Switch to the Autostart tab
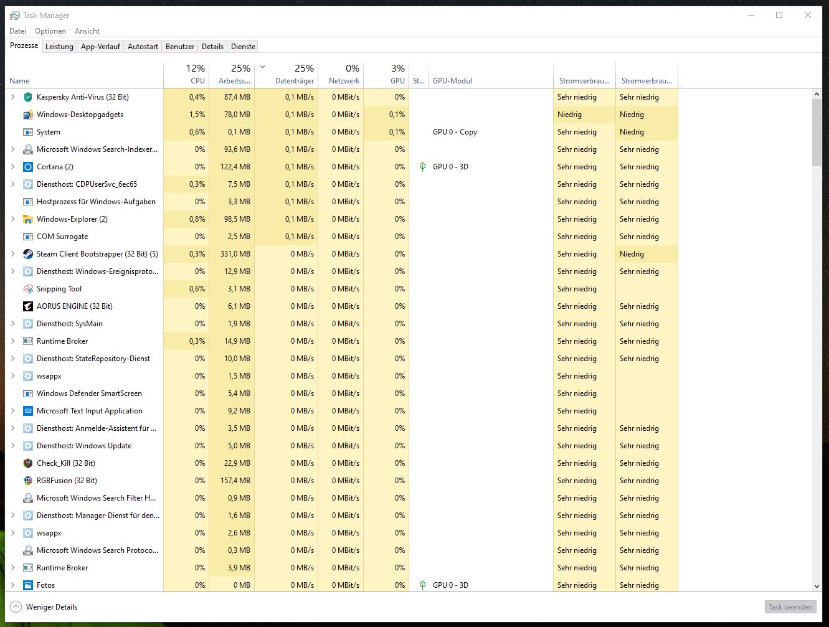This screenshot has width=829, height=627. coord(143,47)
